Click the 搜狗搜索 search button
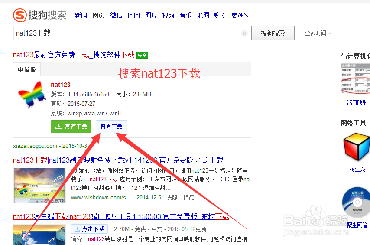The width and height of the screenshot is (370, 245). (x=273, y=33)
